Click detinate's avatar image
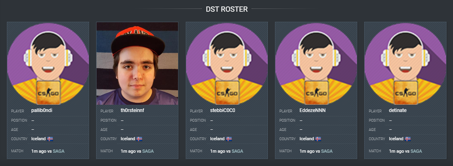Image resolution: width=453 pixels, height=166 pixels. [x=405, y=63]
